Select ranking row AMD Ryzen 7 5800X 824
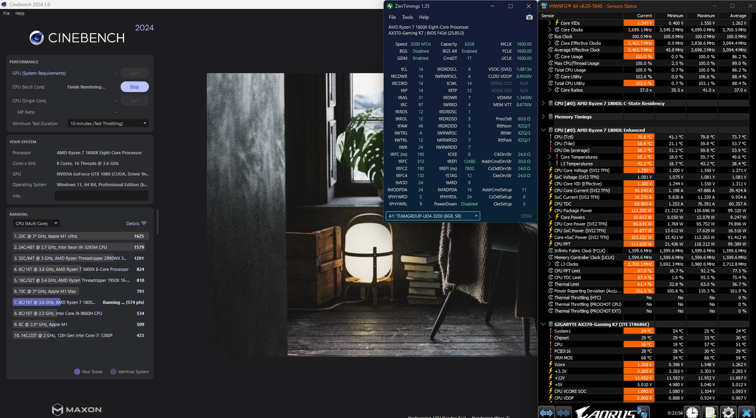756x418 pixels. click(x=80, y=269)
